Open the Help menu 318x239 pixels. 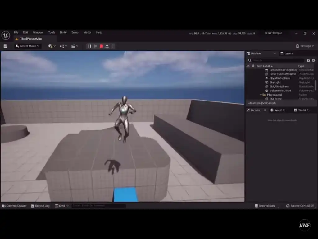99,32
